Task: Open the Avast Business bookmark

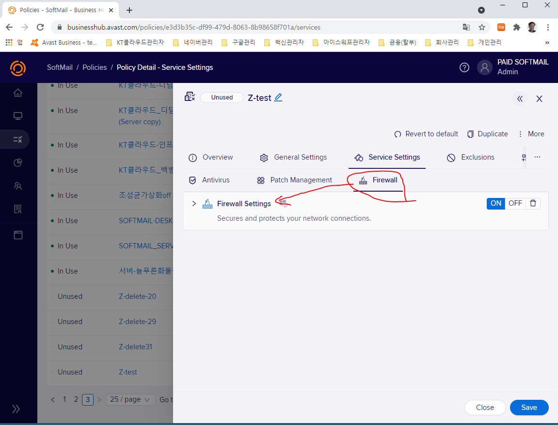Action: [x=64, y=42]
